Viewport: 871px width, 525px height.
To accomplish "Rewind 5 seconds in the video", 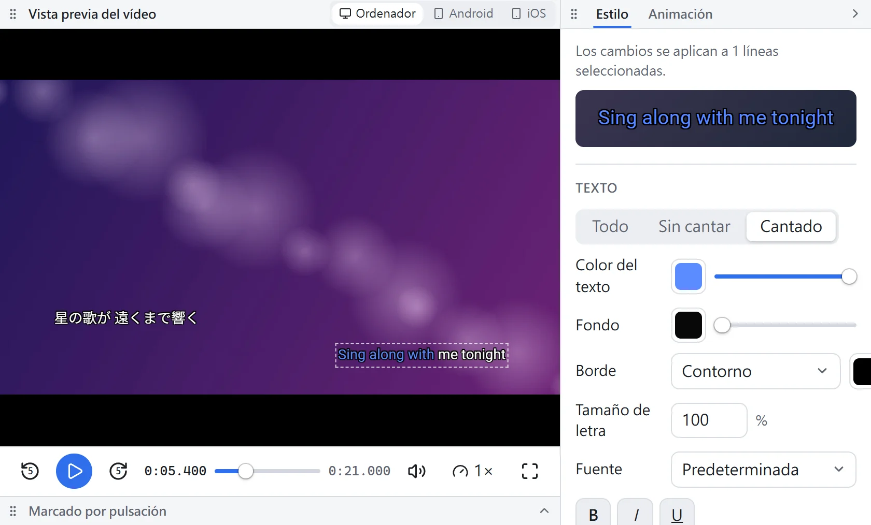I will point(30,471).
